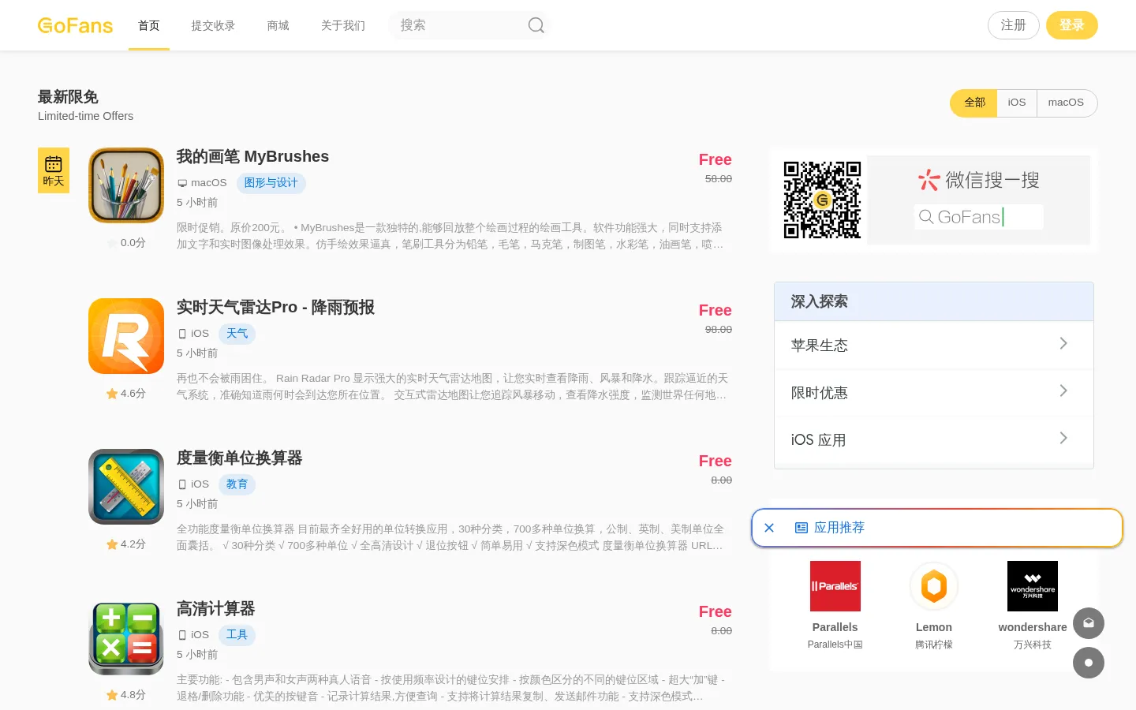This screenshot has height=710, width=1136.
Task: Click the grey mail floating button
Action: (1089, 623)
